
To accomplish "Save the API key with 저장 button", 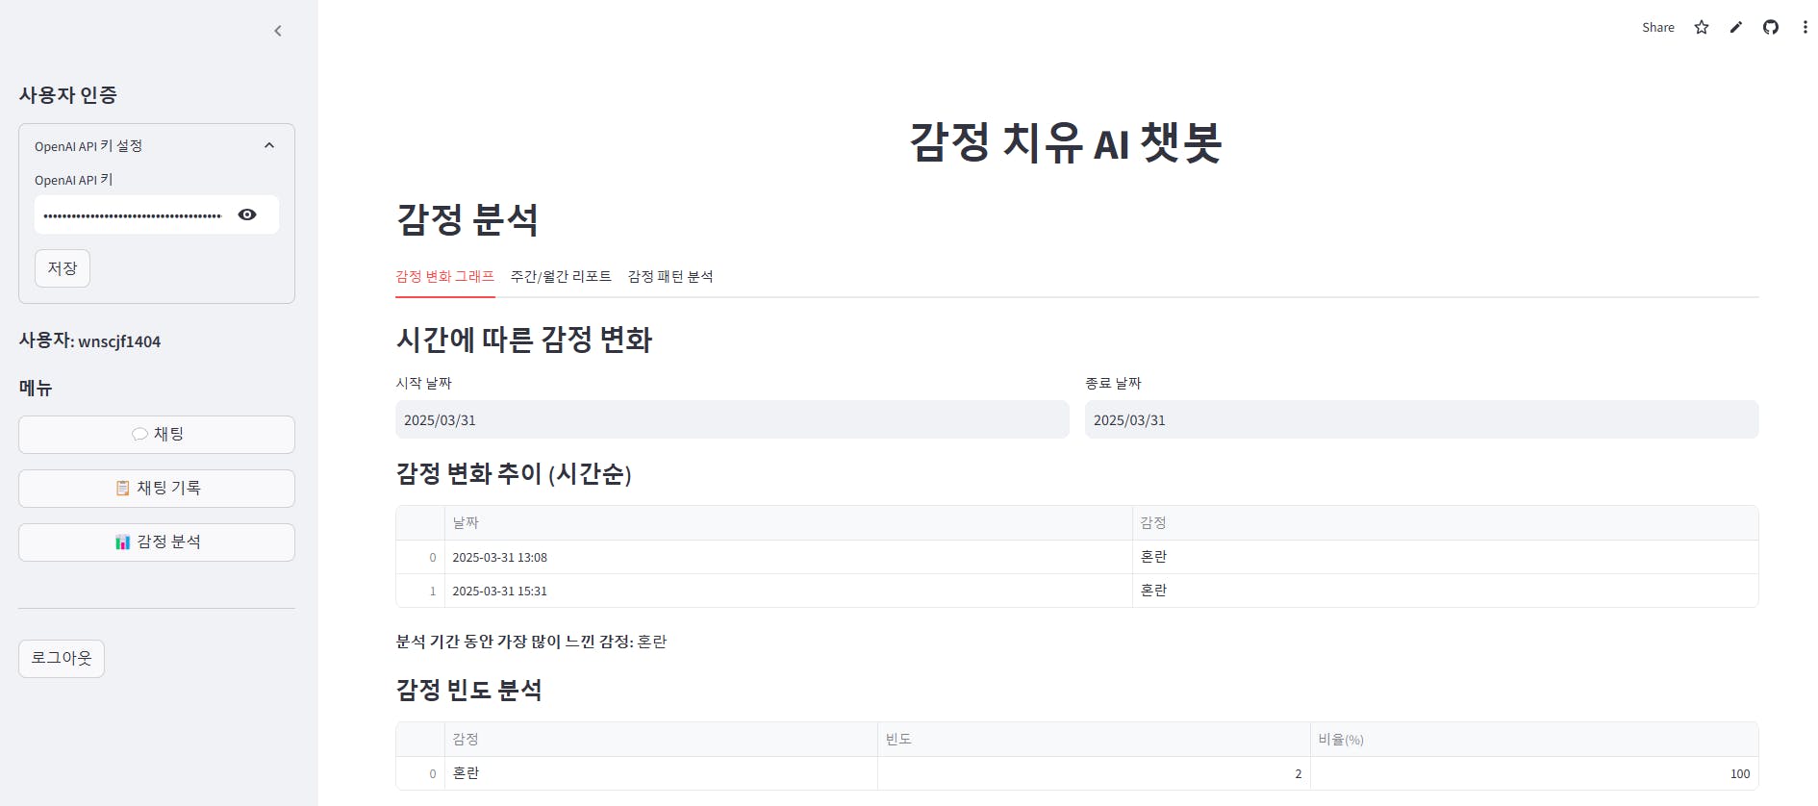I will tap(63, 268).
